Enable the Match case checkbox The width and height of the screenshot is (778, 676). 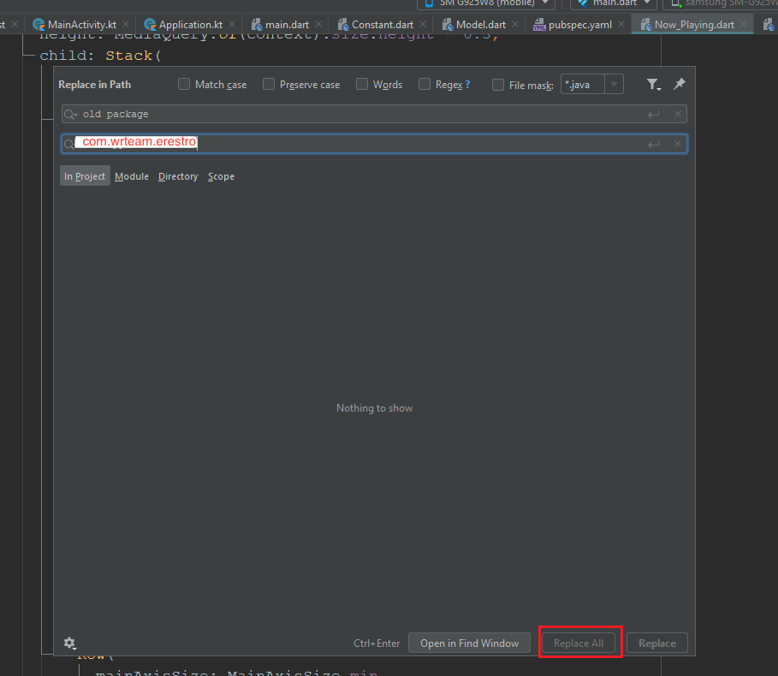184,84
